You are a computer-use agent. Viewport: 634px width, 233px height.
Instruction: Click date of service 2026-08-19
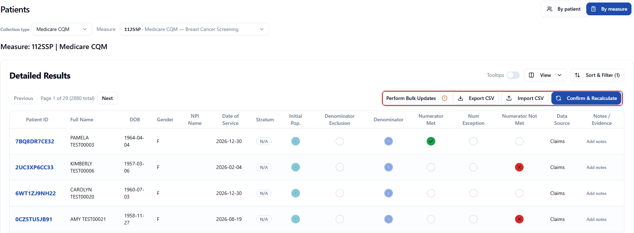[229, 219]
